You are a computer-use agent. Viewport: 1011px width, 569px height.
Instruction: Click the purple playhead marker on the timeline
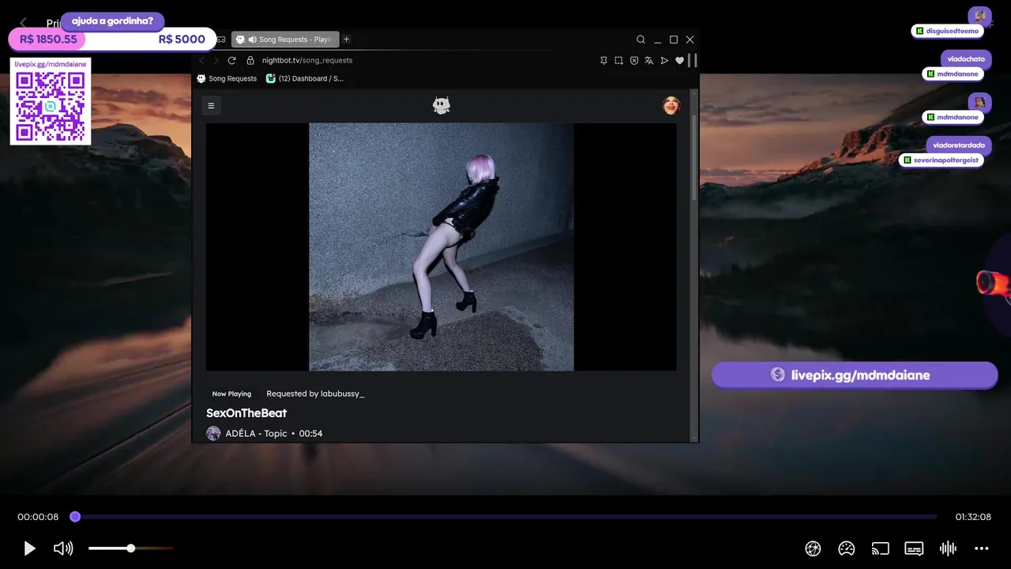pos(75,517)
